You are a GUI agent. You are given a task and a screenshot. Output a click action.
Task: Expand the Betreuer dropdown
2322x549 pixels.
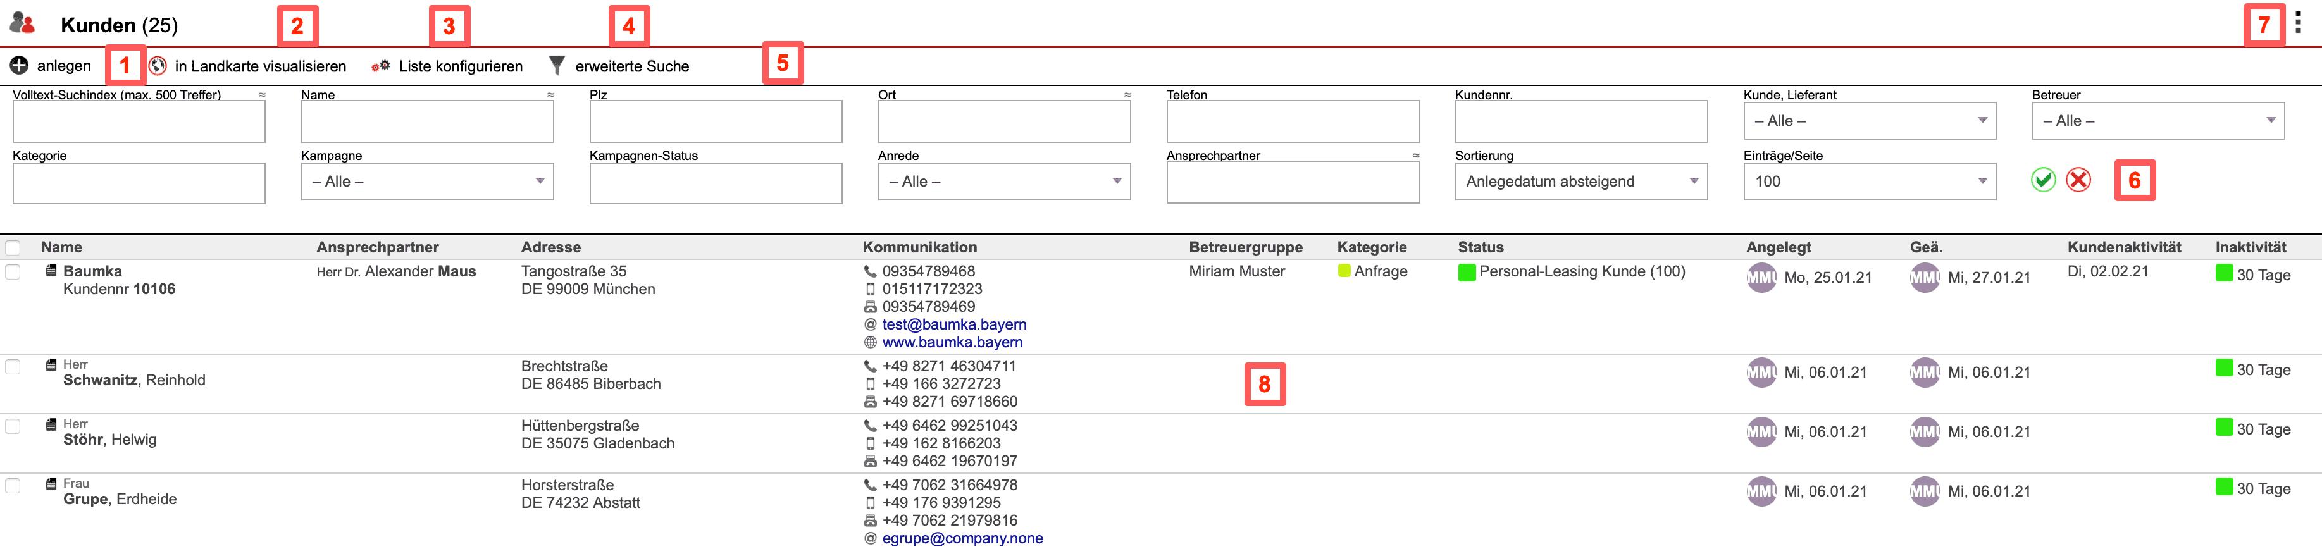click(x=2157, y=121)
